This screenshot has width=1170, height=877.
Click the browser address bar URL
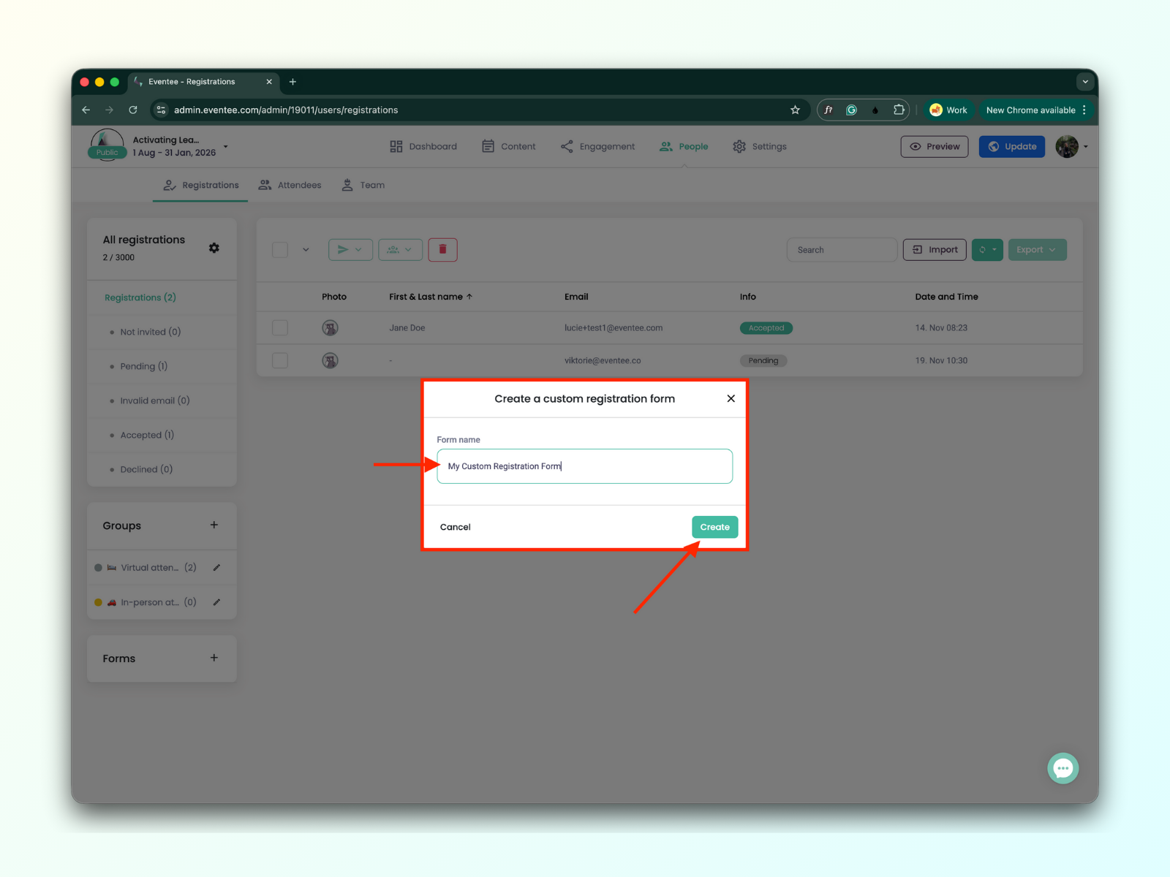[x=286, y=110]
